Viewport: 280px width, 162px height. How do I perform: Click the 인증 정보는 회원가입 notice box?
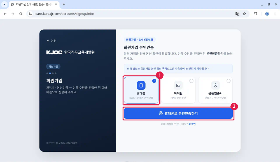178,69
